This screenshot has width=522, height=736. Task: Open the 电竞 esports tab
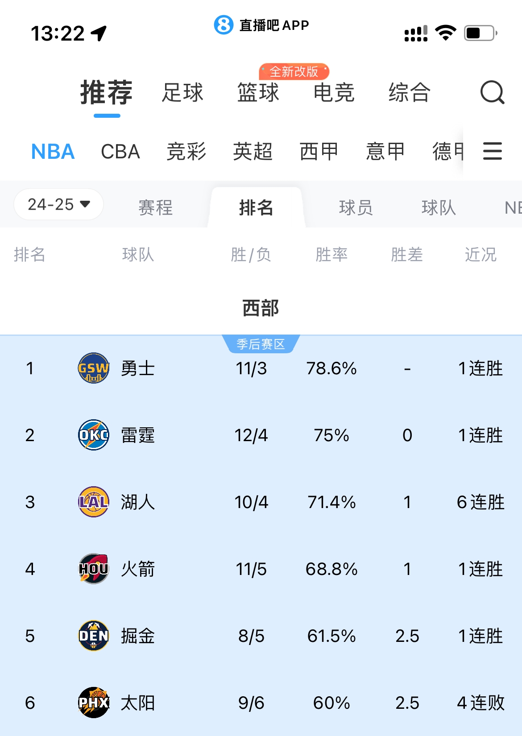[334, 93]
